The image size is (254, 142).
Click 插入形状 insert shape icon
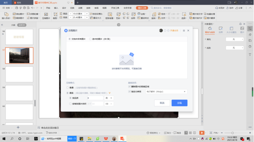click(6, 14)
